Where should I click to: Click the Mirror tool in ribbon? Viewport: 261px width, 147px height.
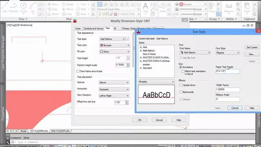(68, 9)
